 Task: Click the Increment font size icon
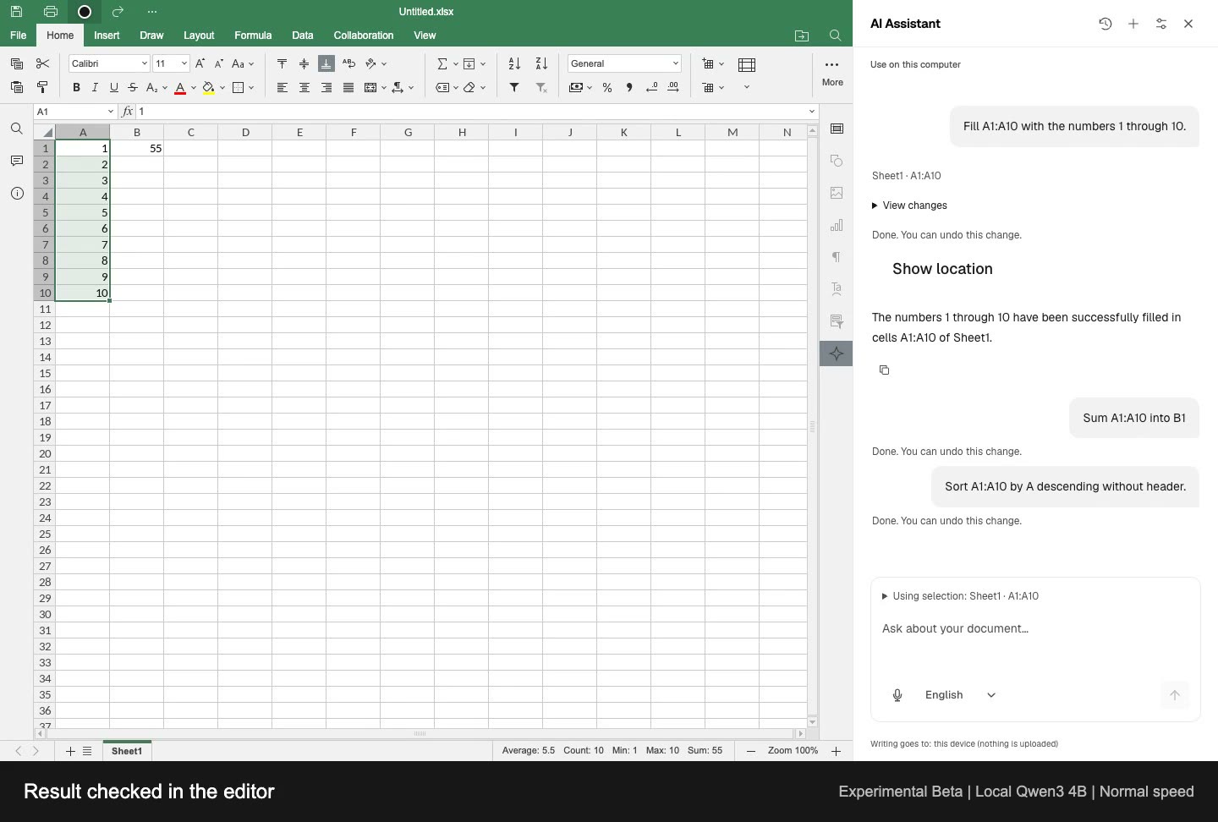(200, 63)
